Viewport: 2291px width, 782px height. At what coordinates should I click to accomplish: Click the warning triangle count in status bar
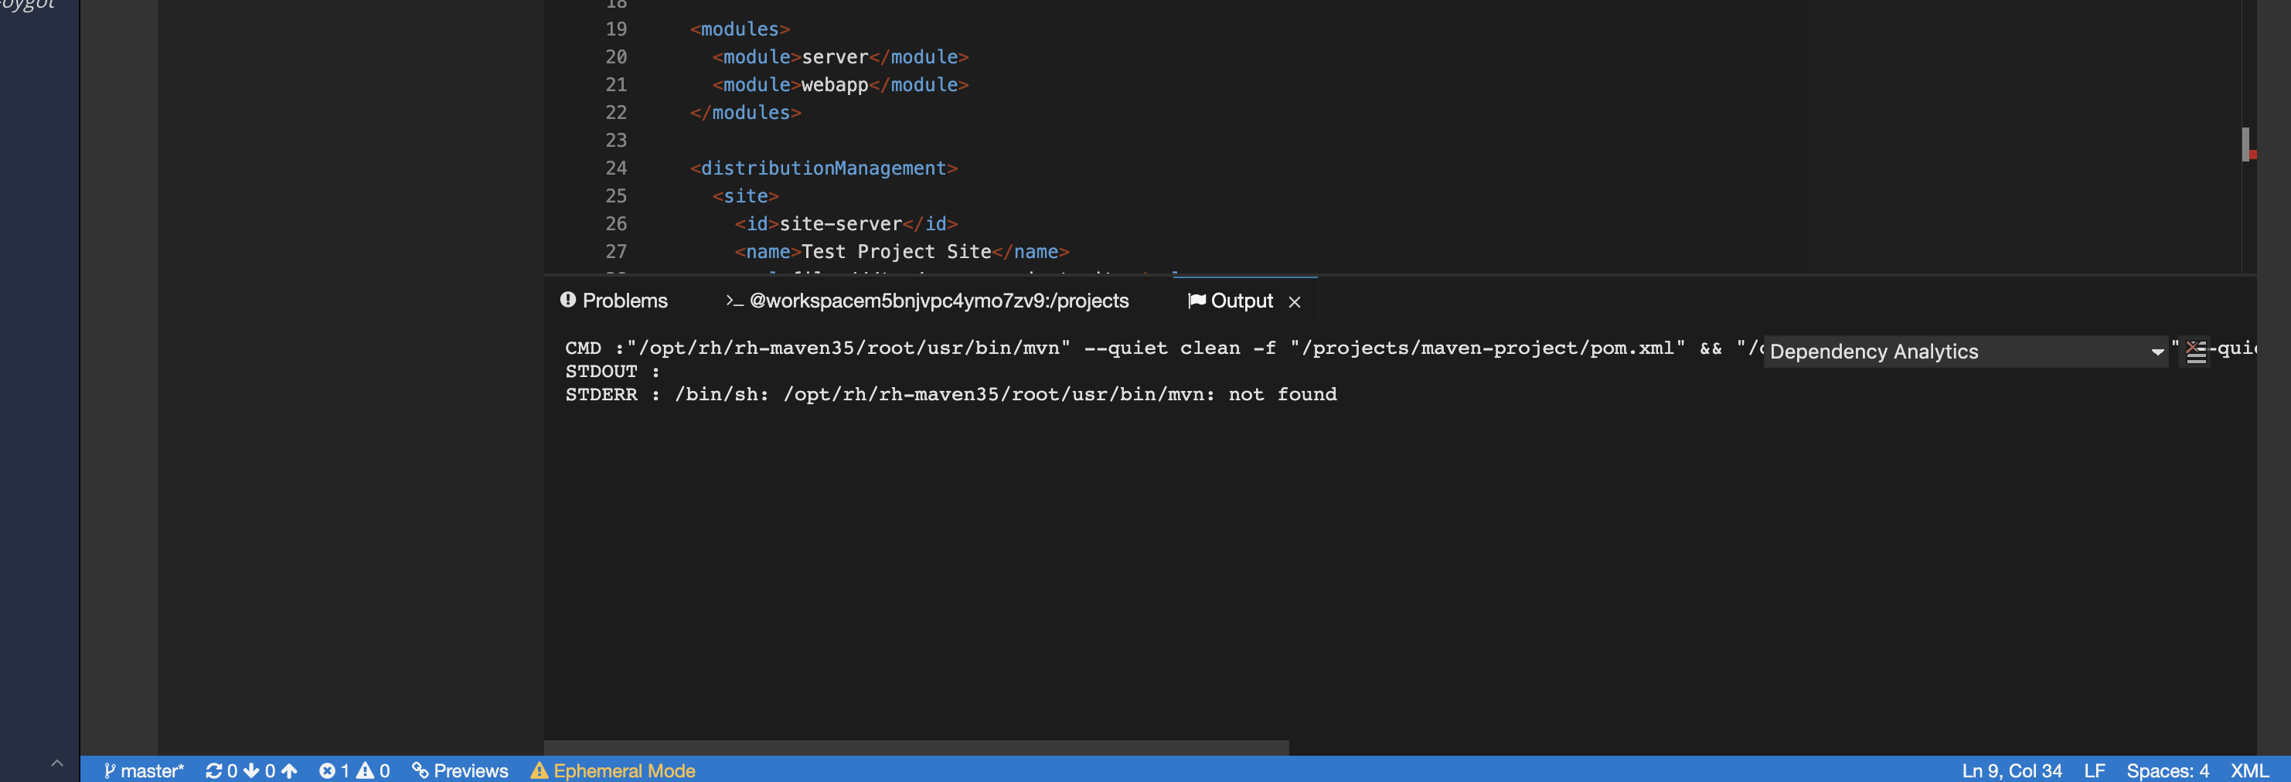click(373, 770)
